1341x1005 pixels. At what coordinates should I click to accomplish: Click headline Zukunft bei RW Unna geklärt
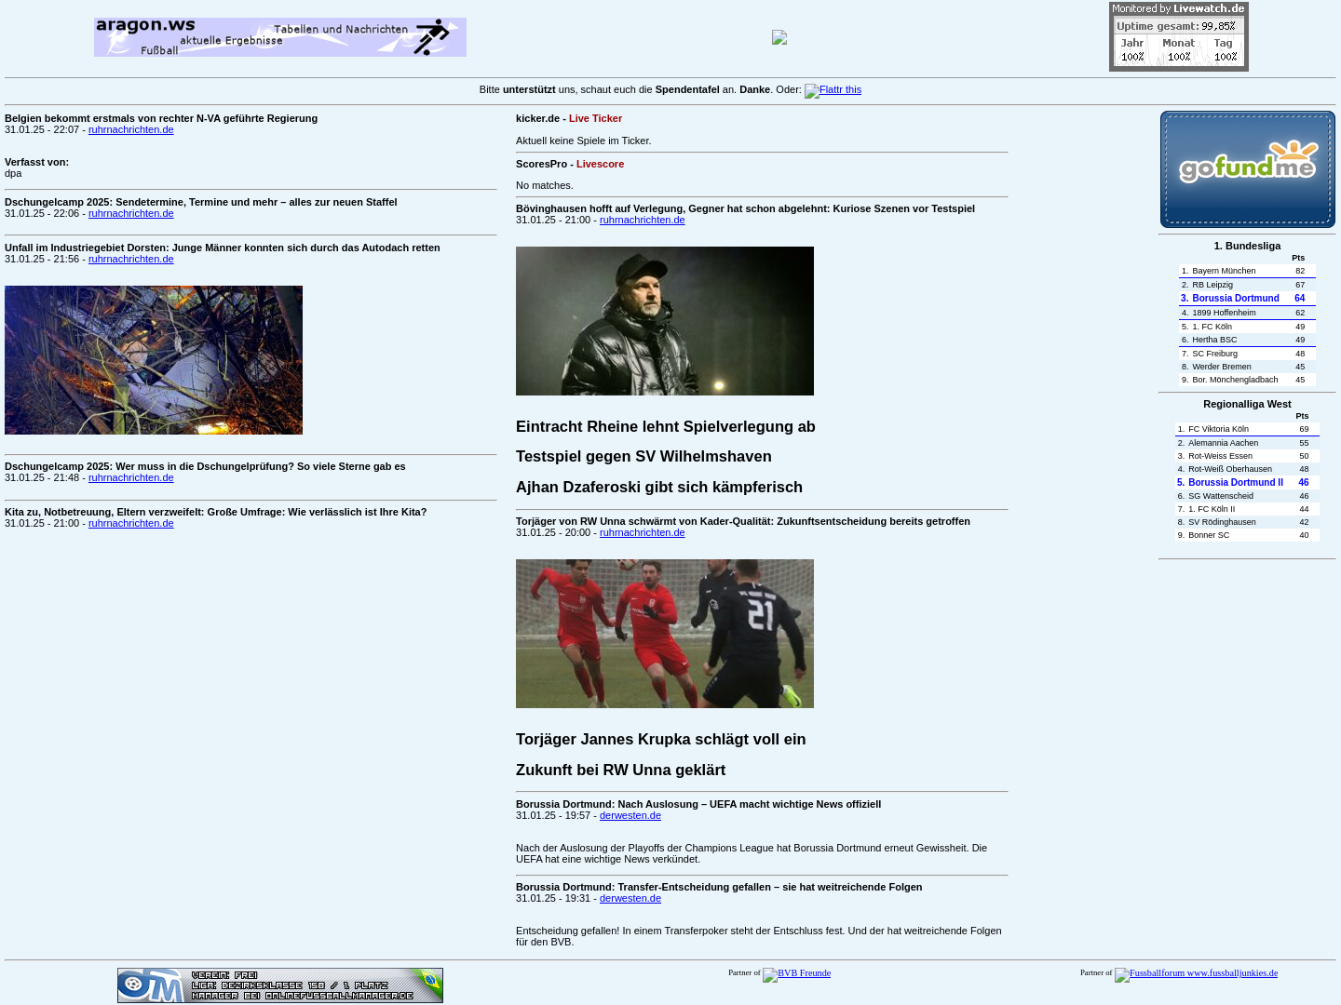tap(620, 770)
